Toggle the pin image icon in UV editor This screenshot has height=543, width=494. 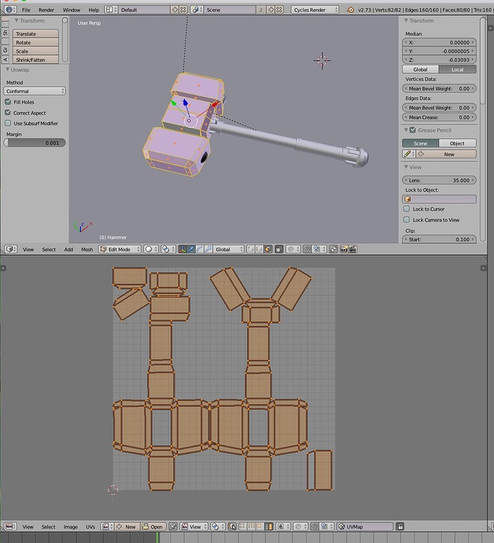click(173, 527)
